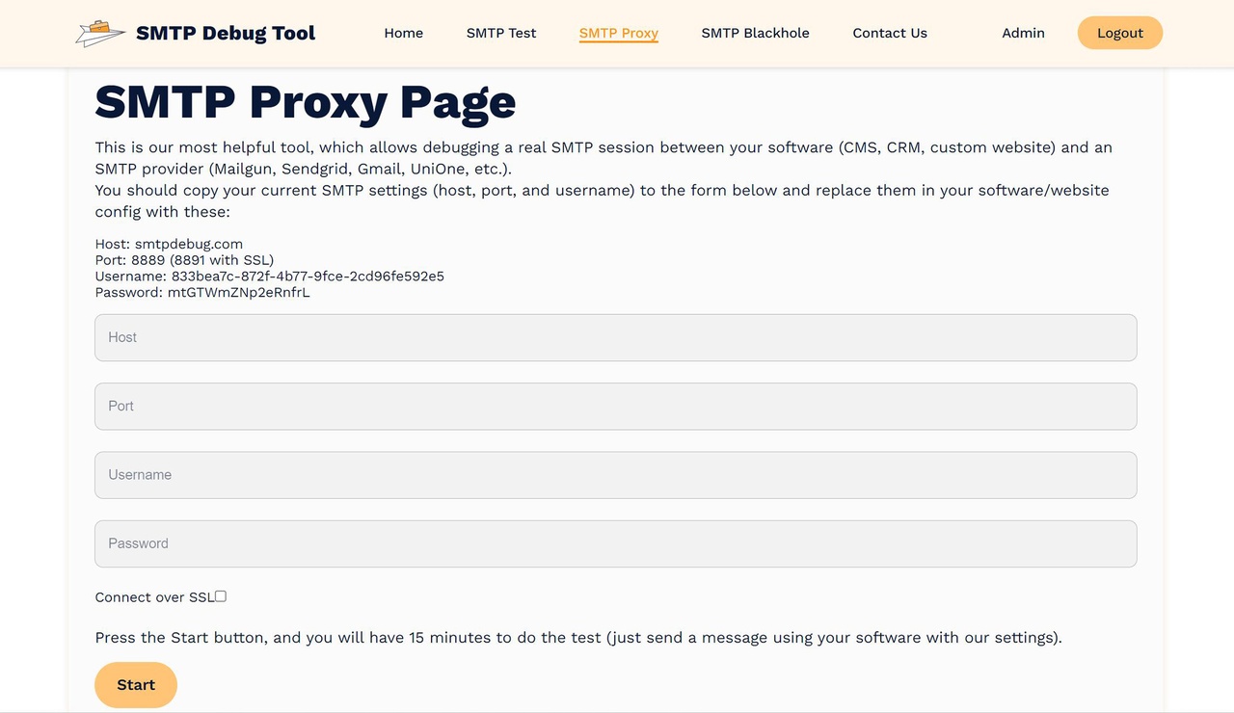Click the host smtpdebug.com text
The image size is (1234, 713).
tap(189, 243)
